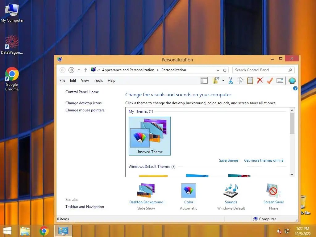The image size is (316, 237).
Task: Click the Control Panel taskbar button
Action: [63, 231]
